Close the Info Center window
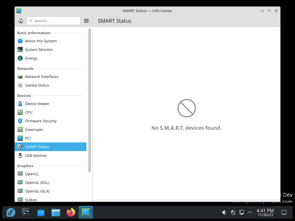Image resolution: width=295 pixels, height=221 pixels. (276, 11)
